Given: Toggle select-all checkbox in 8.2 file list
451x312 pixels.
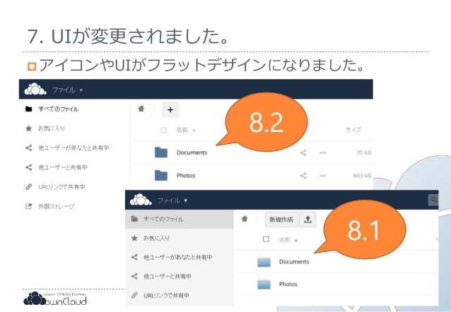Looking at the screenshot, I should (164, 130).
